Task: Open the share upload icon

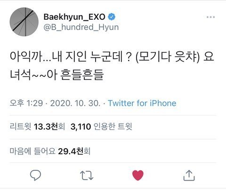Action: pyautogui.click(x=189, y=175)
